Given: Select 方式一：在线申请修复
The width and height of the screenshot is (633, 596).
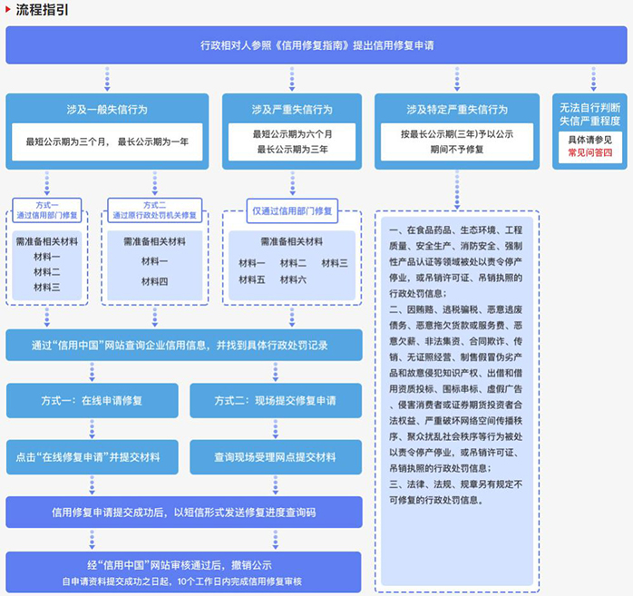Looking at the screenshot, I should tap(92, 401).
